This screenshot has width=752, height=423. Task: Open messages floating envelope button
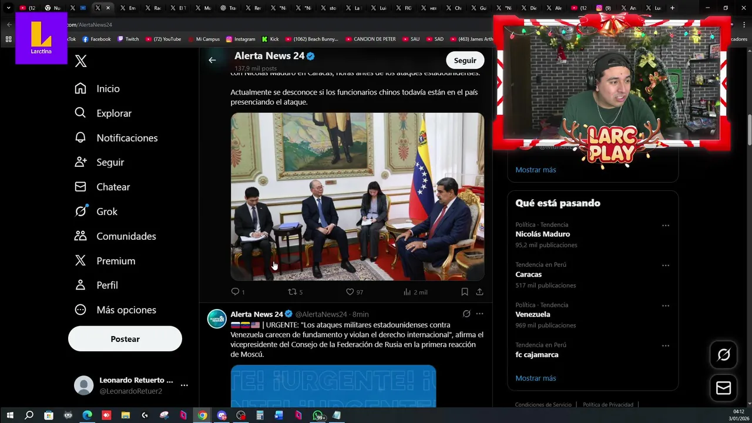click(724, 388)
